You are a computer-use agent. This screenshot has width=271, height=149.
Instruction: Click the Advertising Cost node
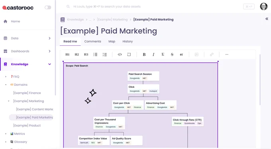coord(161,105)
